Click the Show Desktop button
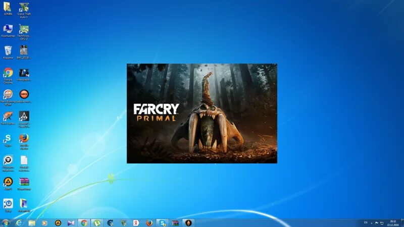 [x=402, y=223]
